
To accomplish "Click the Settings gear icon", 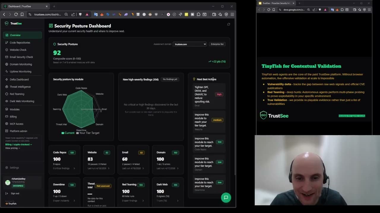I will point(7,168).
